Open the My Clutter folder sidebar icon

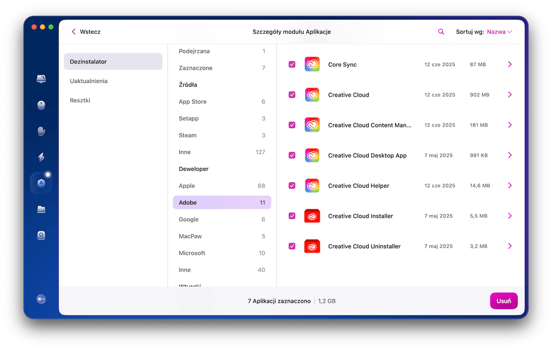(x=41, y=209)
